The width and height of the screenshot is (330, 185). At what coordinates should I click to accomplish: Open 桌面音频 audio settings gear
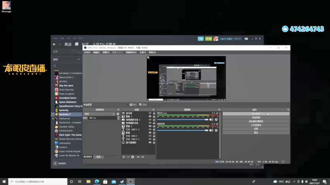tap(216, 130)
